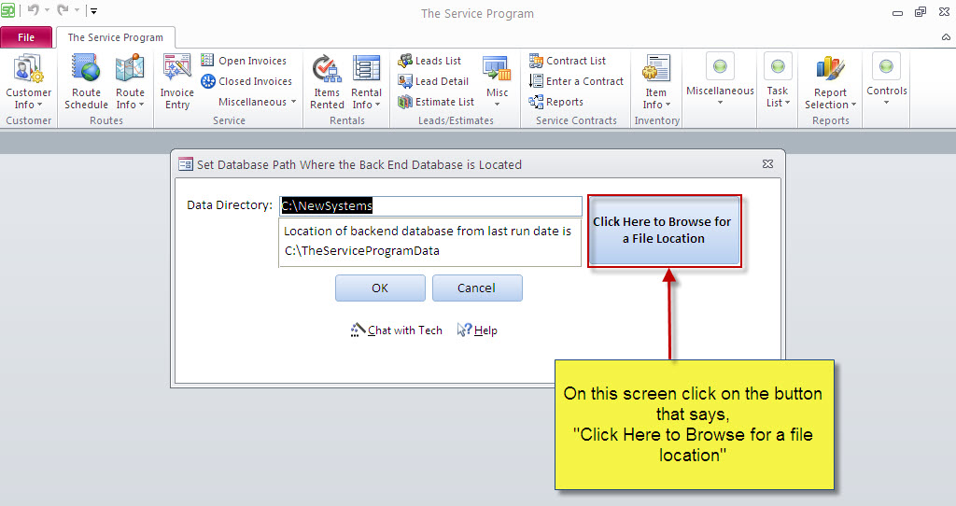The width and height of the screenshot is (956, 506).
Task: Open the Help link in the dialog
Action: 477,330
